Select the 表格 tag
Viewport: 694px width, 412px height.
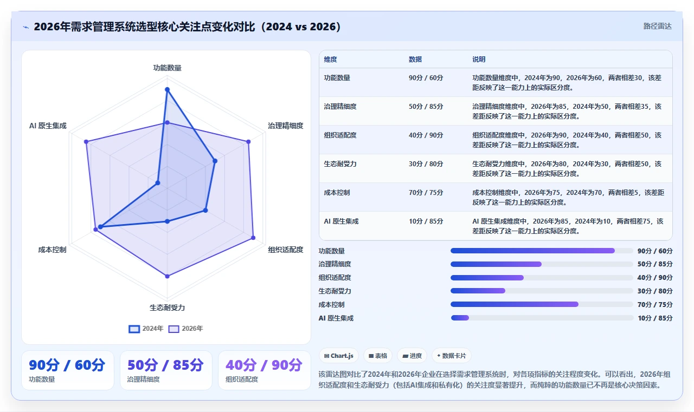point(377,356)
